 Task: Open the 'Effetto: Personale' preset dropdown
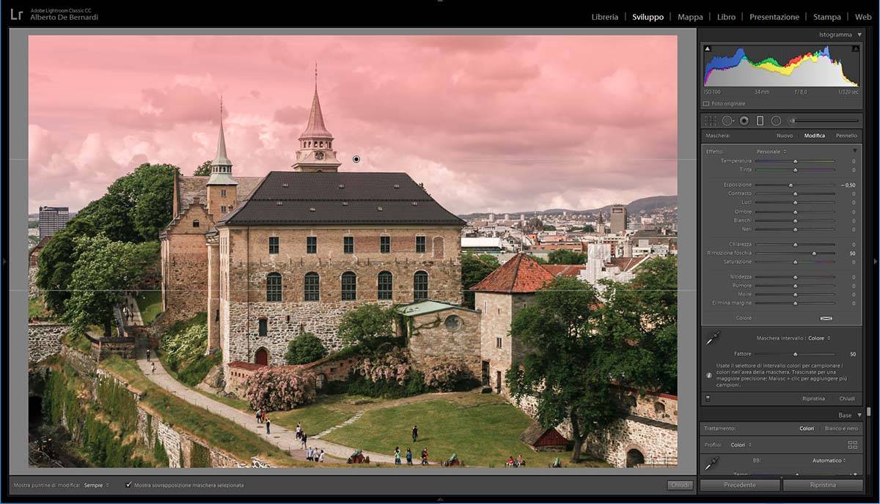click(771, 152)
